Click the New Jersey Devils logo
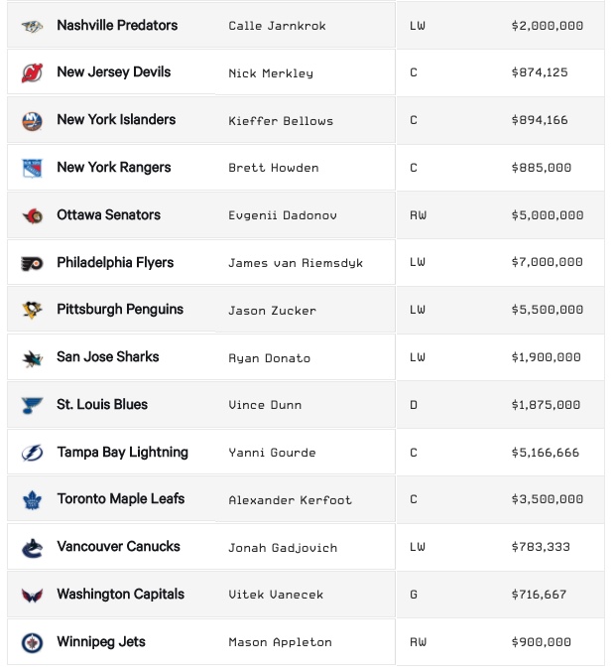 click(x=32, y=73)
